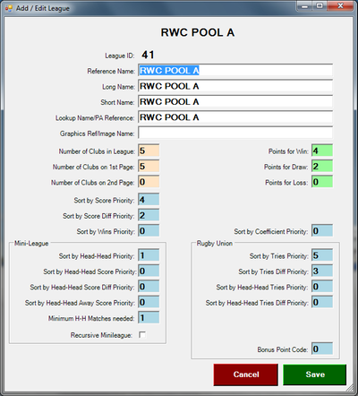The height and width of the screenshot is (396, 358).
Task: Focus the Minimum H-H Matches needed field
Action: (x=149, y=317)
